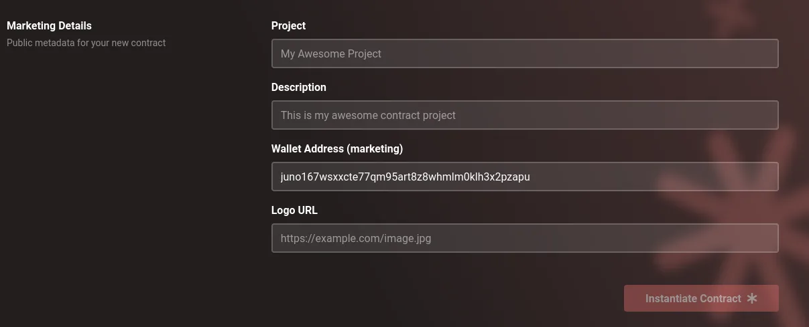Click the asterisk icon on Instantiate Contract
This screenshot has width=809, height=327.
click(x=752, y=298)
